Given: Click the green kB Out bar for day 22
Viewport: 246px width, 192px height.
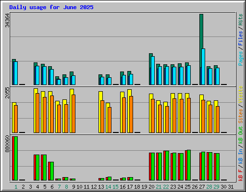Looking at the screenshot, I should click(x=167, y=166).
